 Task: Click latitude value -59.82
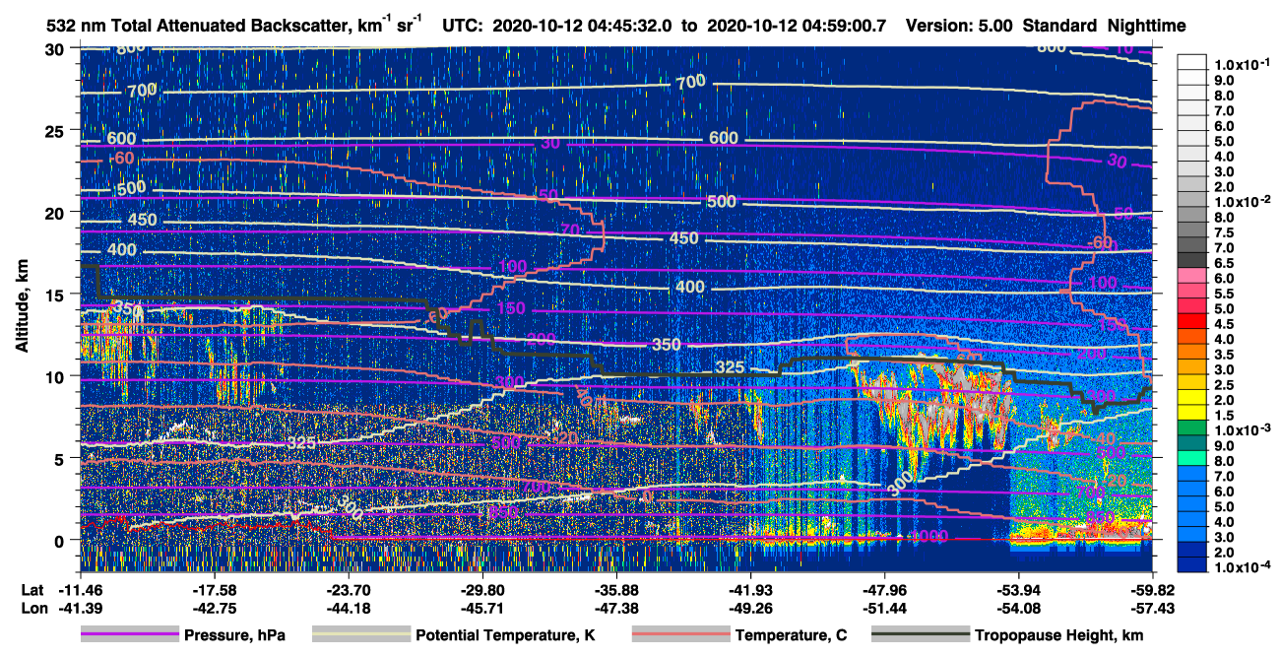(x=1152, y=590)
